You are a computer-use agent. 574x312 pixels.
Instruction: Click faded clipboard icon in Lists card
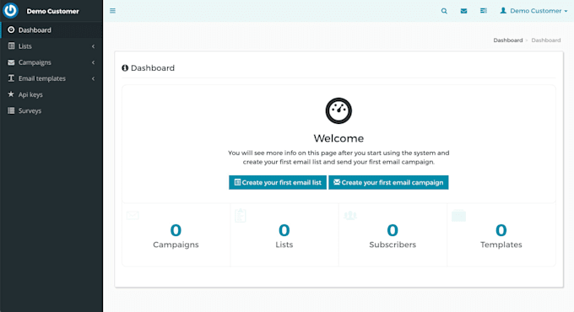pos(241,215)
